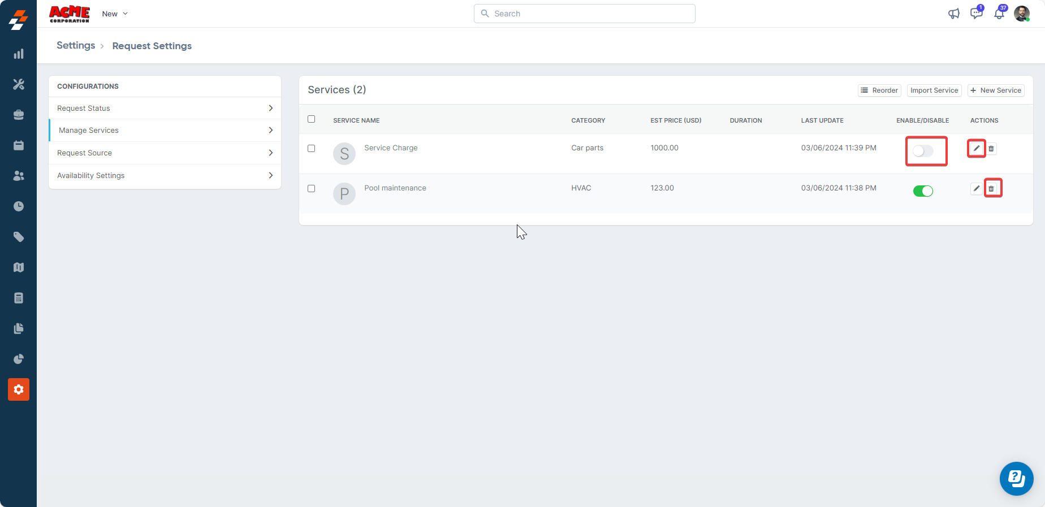Click the 03/06/2024 11:39 PM date
1045x507 pixels.
[839, 148]
